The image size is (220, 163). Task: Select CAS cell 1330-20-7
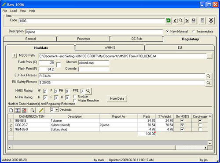(32, 125)
